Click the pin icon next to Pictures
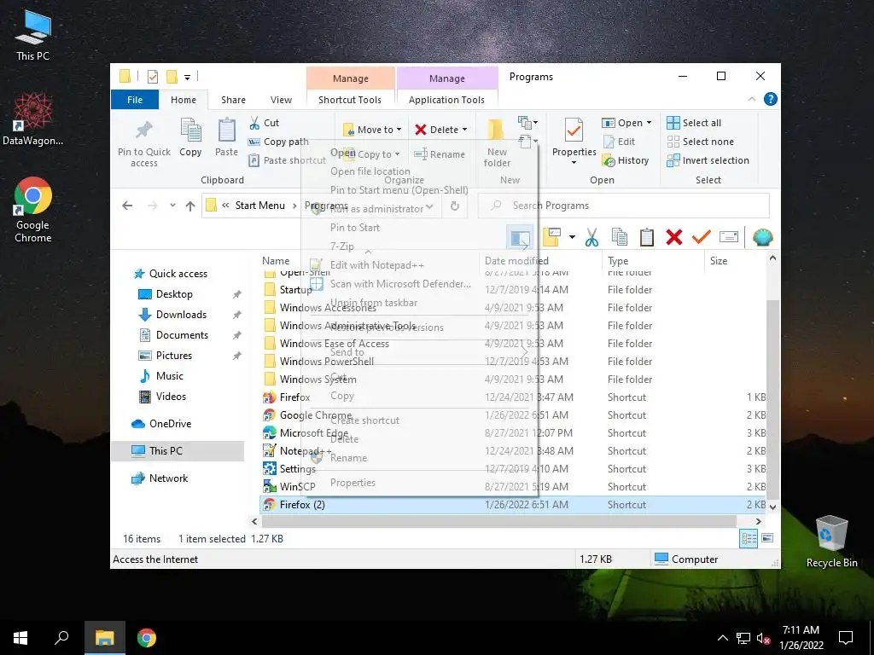 pos(237,356)
